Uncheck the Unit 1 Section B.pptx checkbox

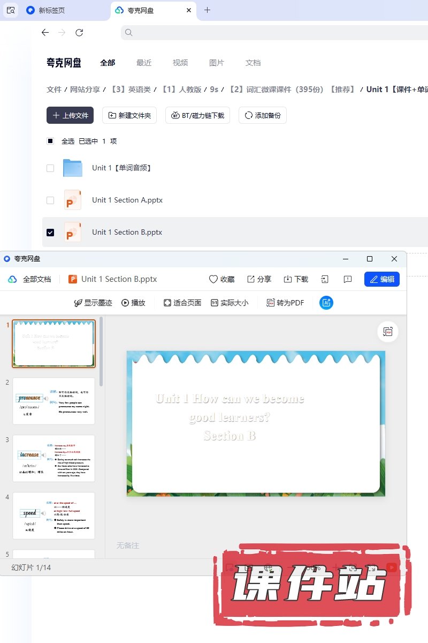tap(50, 232)
